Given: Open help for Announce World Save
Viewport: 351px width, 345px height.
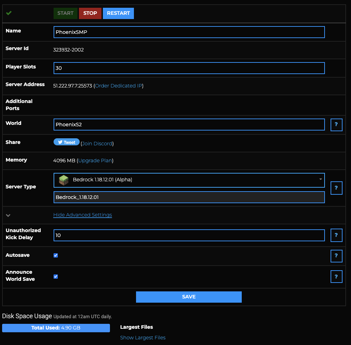Looking at the screenshot, I should pos(336,277).
